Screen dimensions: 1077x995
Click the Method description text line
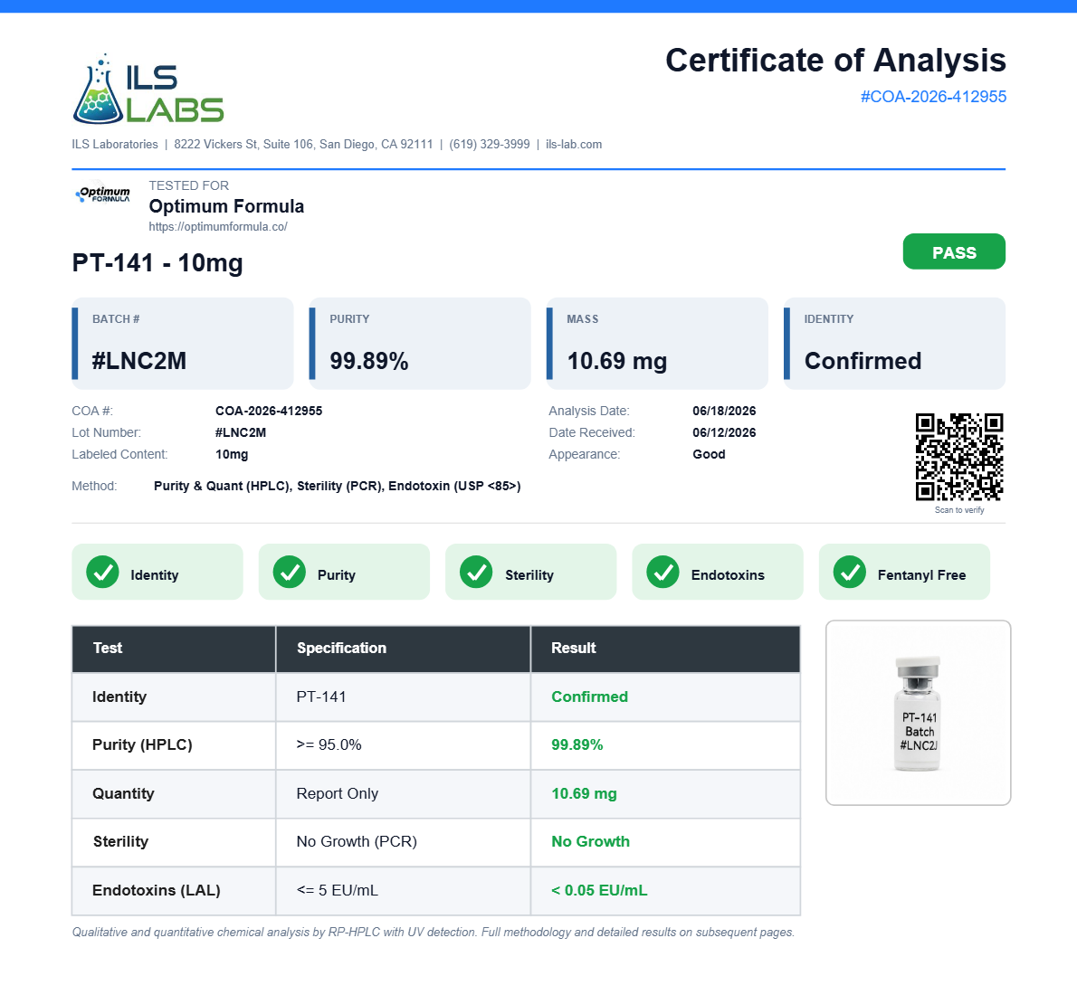(x=338, y=486)
